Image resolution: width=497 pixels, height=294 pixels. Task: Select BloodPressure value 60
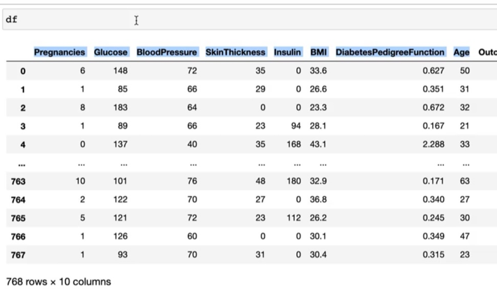(x=192, y=236)
